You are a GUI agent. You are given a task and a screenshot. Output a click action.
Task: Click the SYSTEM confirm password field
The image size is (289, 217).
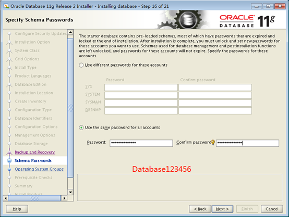[x=215, y=95]
